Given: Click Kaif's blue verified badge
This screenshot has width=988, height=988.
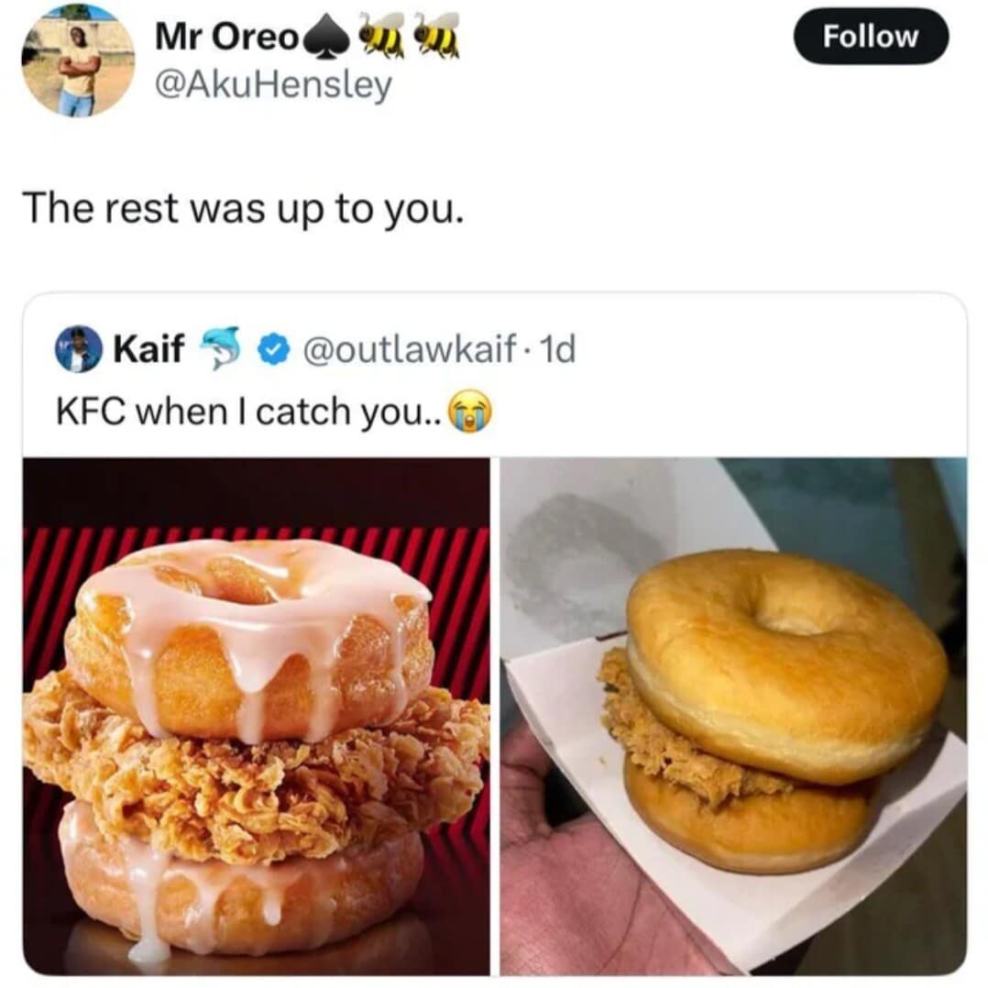Looking at the screenshot, I should (x=273, y=350).
